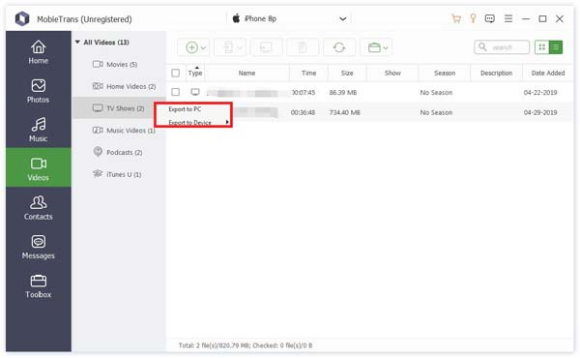Open the Add button dropdown arrow
This screenshot has height=358, width=580.
pyautogui.click(x=203, y=47)
